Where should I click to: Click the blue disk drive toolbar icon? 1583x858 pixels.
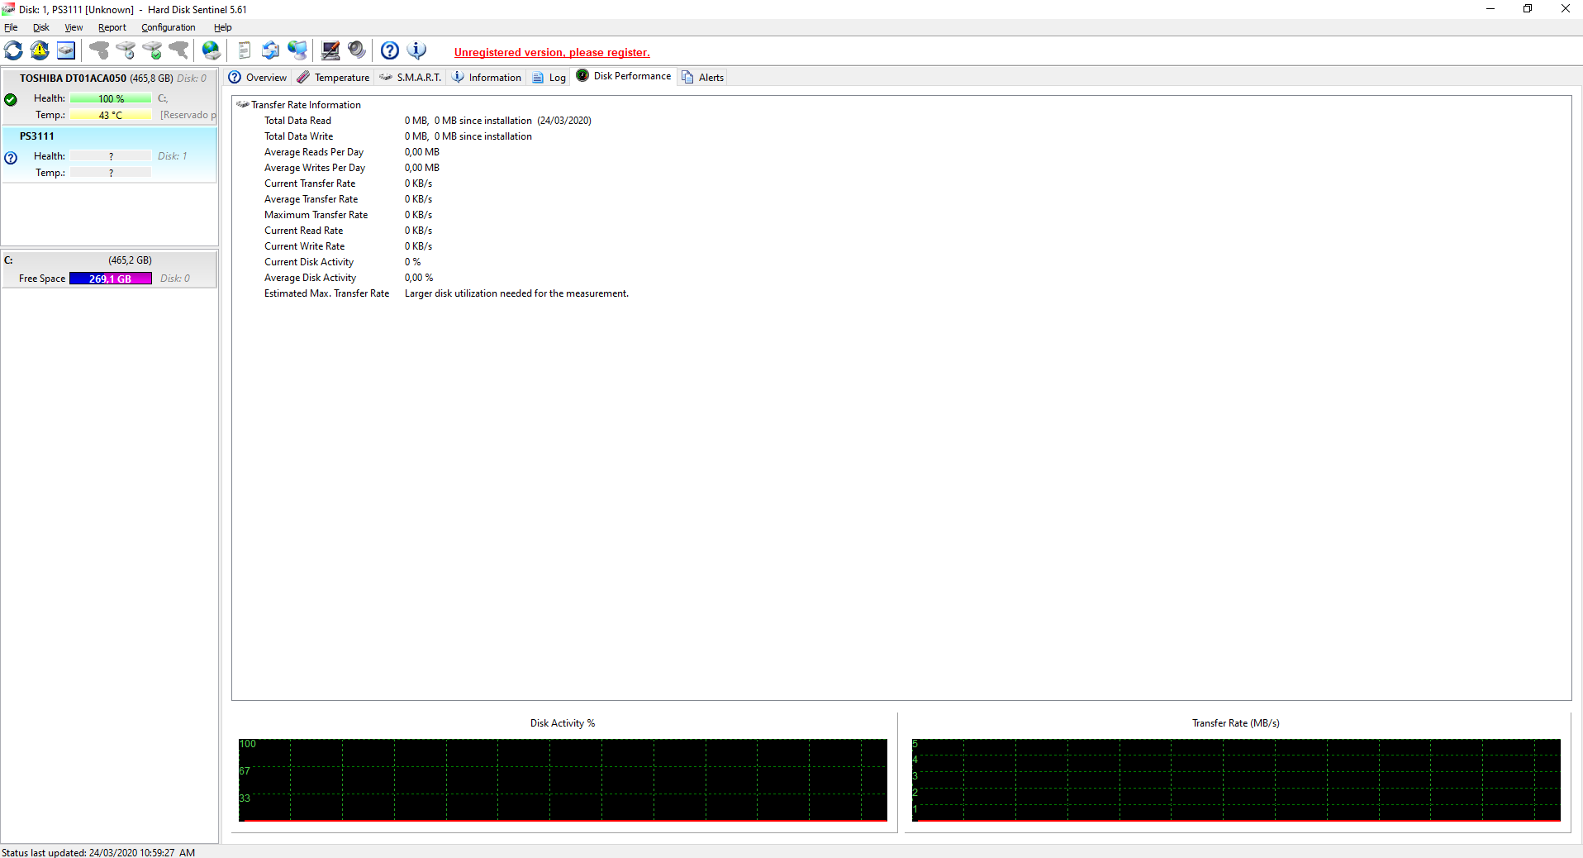click(66, 50)
